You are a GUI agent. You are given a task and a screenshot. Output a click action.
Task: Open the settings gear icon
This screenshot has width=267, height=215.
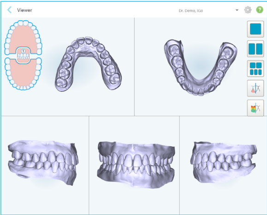248,10
